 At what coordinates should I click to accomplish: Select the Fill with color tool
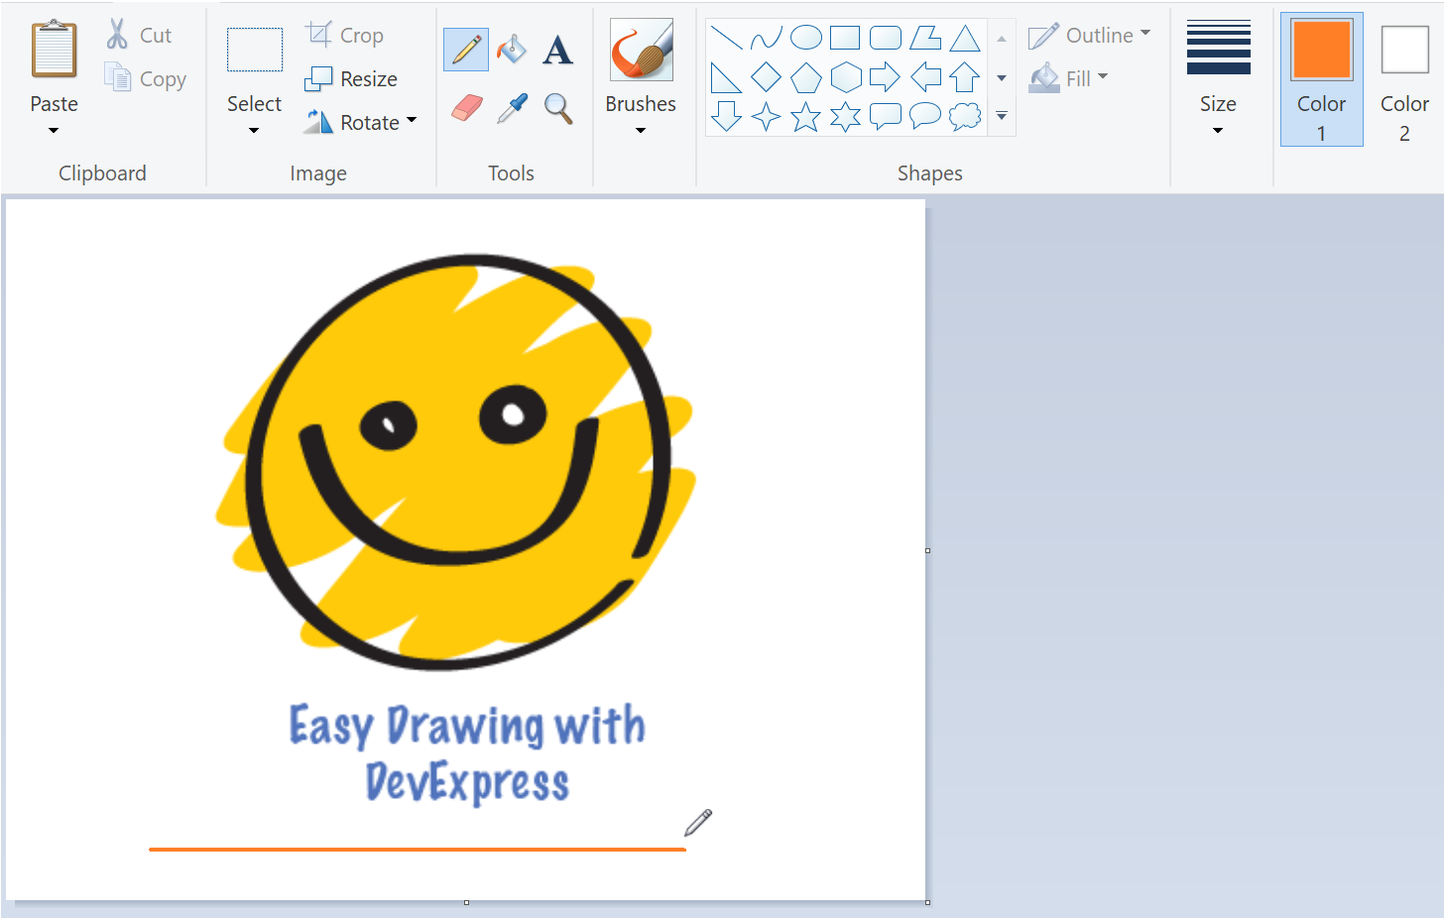[x=511, y=49]
